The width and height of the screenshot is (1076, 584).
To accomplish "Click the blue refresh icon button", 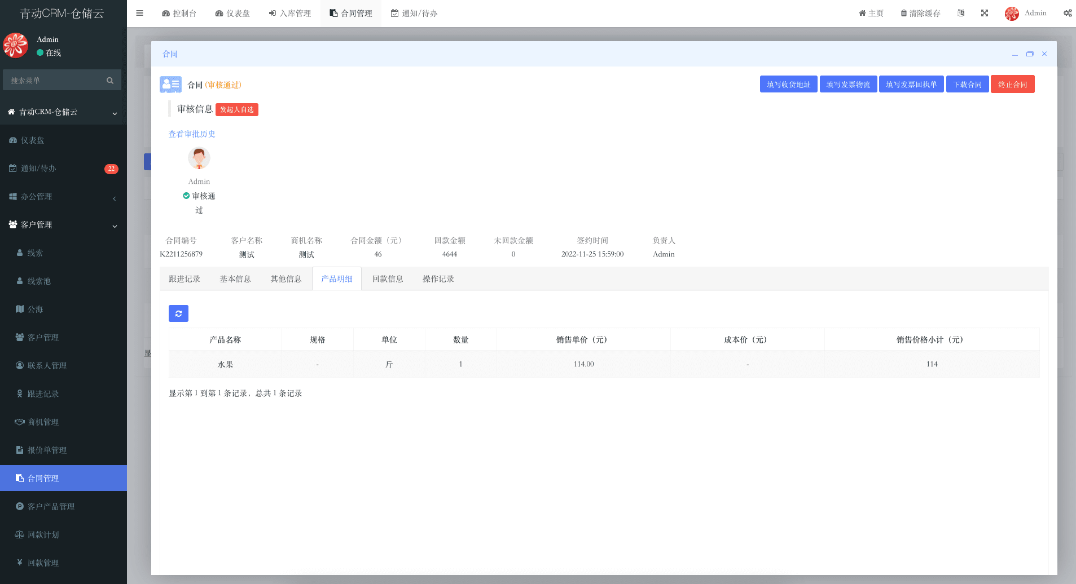I will coord(178,313).
